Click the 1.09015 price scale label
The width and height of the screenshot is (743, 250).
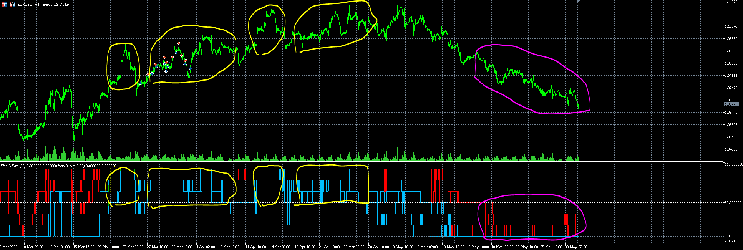click(731, 51)
